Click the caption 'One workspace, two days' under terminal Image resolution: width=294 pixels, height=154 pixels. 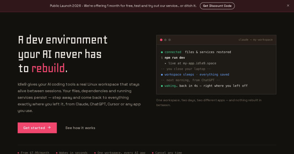pyautogui.click(x=209, y=103)
